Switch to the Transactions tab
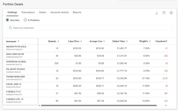178x111 pixels. (x=28, y=12)
